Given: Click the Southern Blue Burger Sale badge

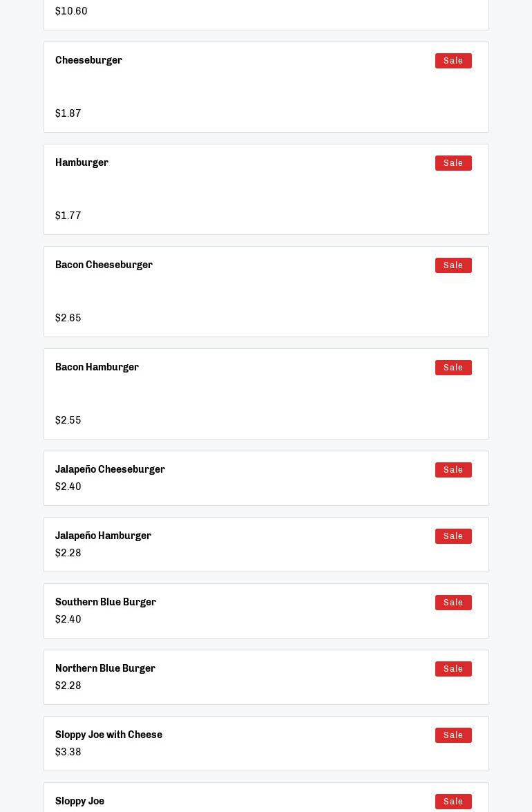Looking at the screenshot, I should pos(453,603).
